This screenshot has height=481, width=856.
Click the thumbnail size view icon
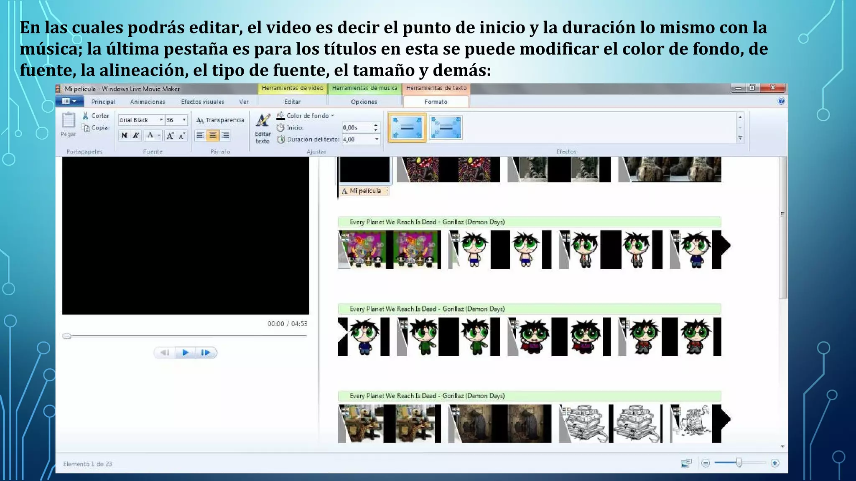point(686,463)
